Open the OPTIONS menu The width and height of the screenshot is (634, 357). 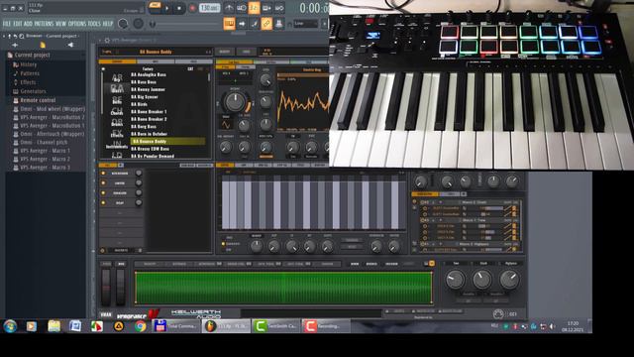77,24
